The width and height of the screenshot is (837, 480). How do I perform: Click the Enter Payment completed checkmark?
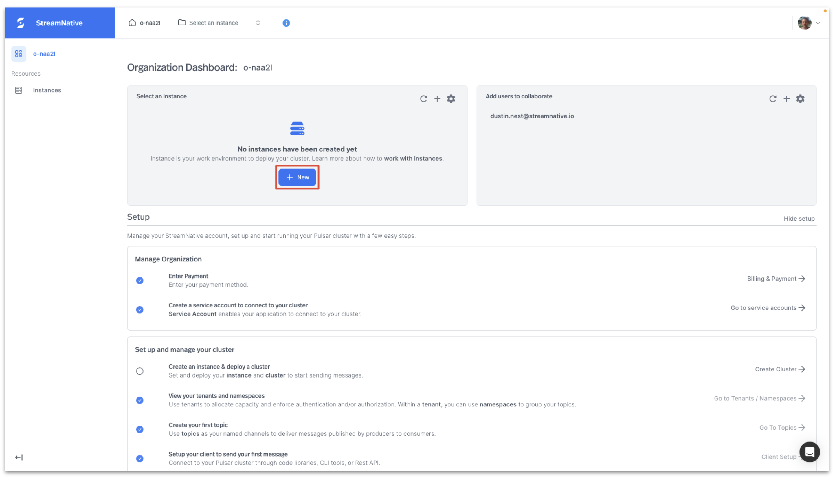click(x=140, y=280)
